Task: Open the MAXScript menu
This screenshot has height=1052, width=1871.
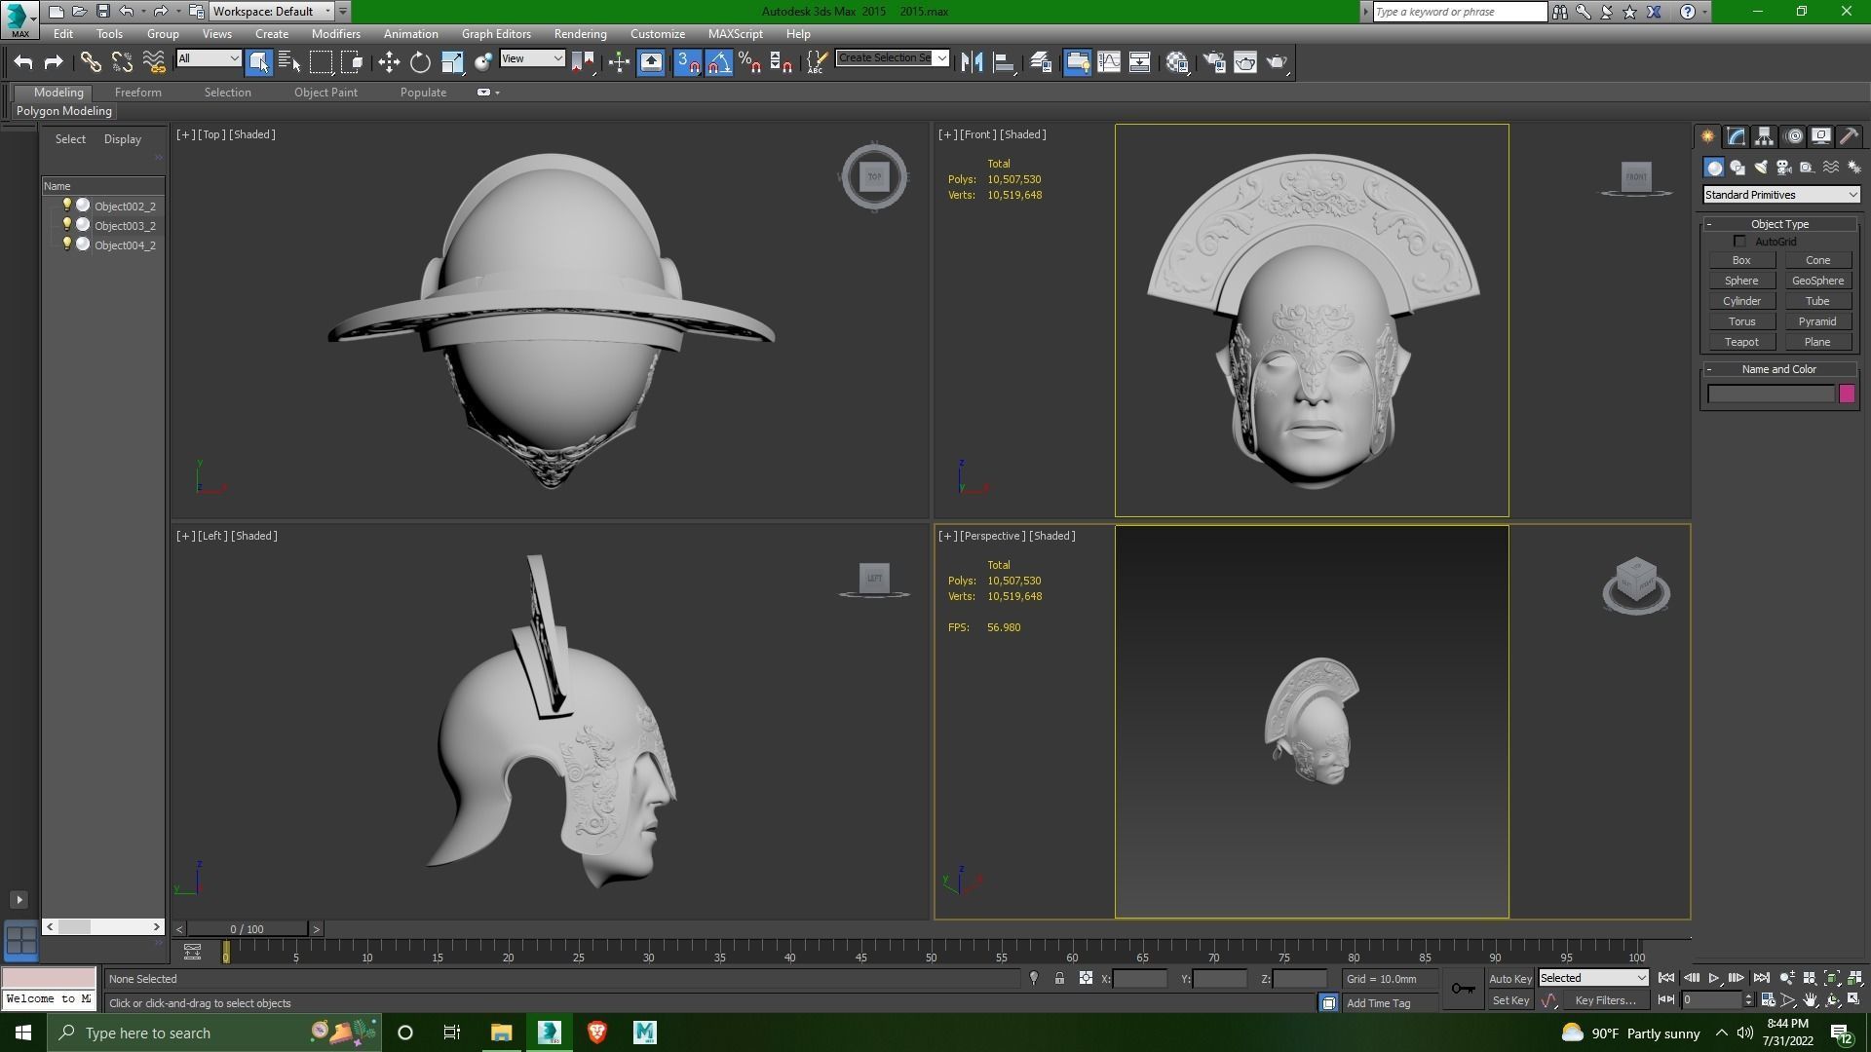Action: click(735, 34)
